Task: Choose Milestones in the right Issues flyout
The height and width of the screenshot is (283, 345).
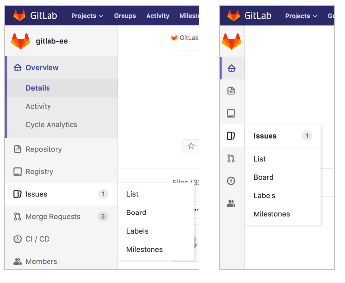Action: click(271, 214)
